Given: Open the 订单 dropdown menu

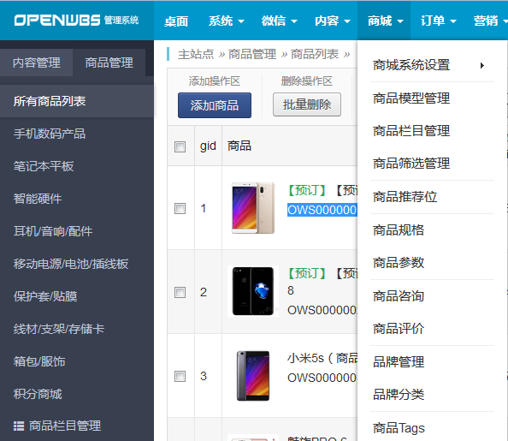Looking at the screenshot, I should pos(438,21).
